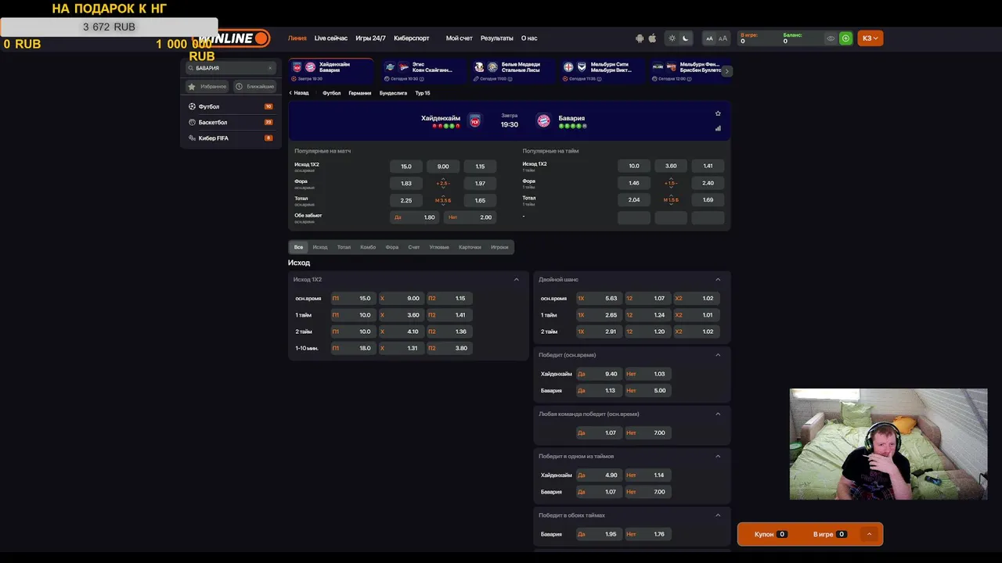Image resolution: width=1002 pixels, height=563 pixels.
Task: Collapse Победит в обоих таймах section
Action: pyautogui.click(x=718, y=515)
